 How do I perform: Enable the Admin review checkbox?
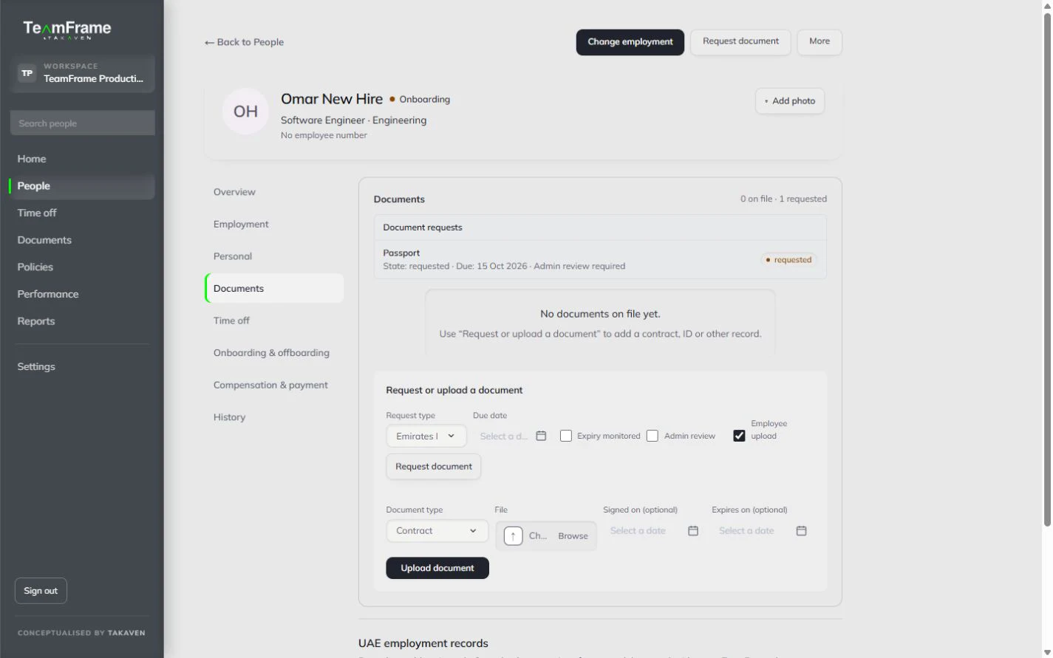(x=652, y=436)
